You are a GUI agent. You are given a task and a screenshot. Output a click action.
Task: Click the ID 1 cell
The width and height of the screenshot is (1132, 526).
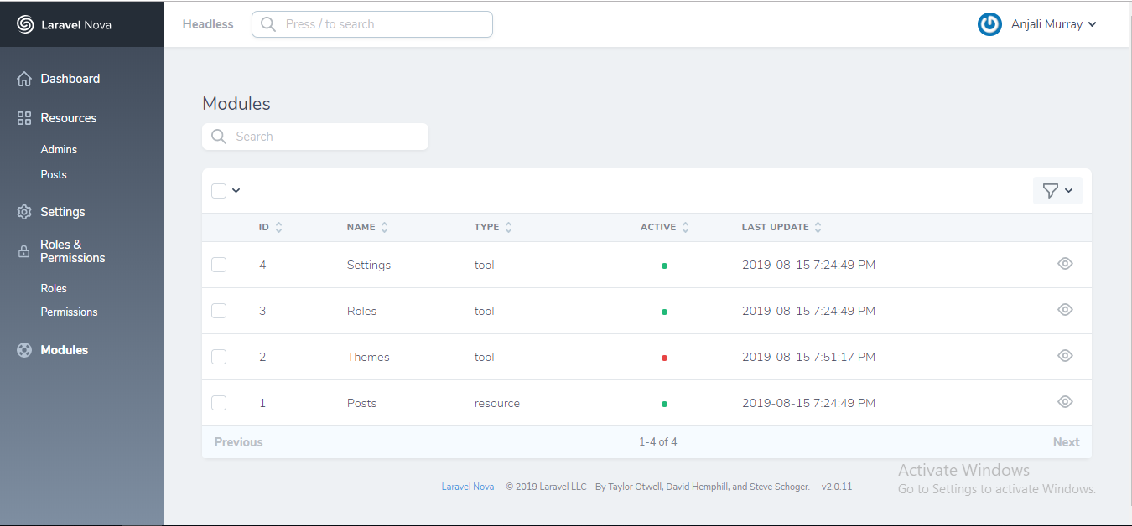click(262, 403)
